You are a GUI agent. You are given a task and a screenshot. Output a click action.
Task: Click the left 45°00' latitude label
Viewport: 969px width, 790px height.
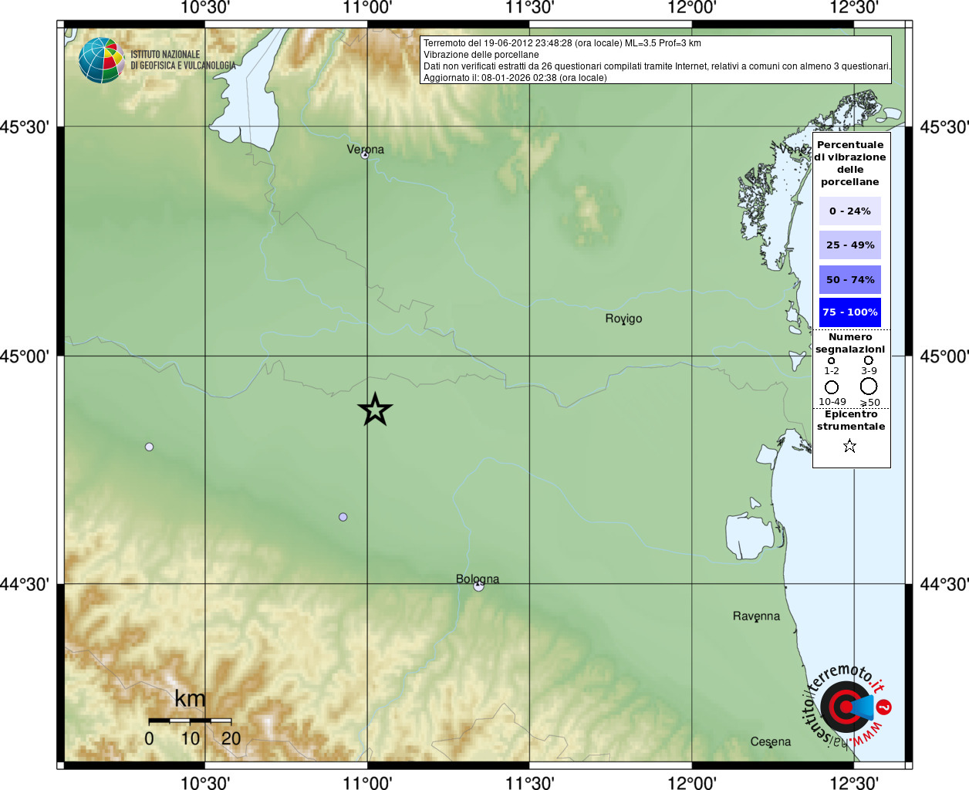pos(25,356)
